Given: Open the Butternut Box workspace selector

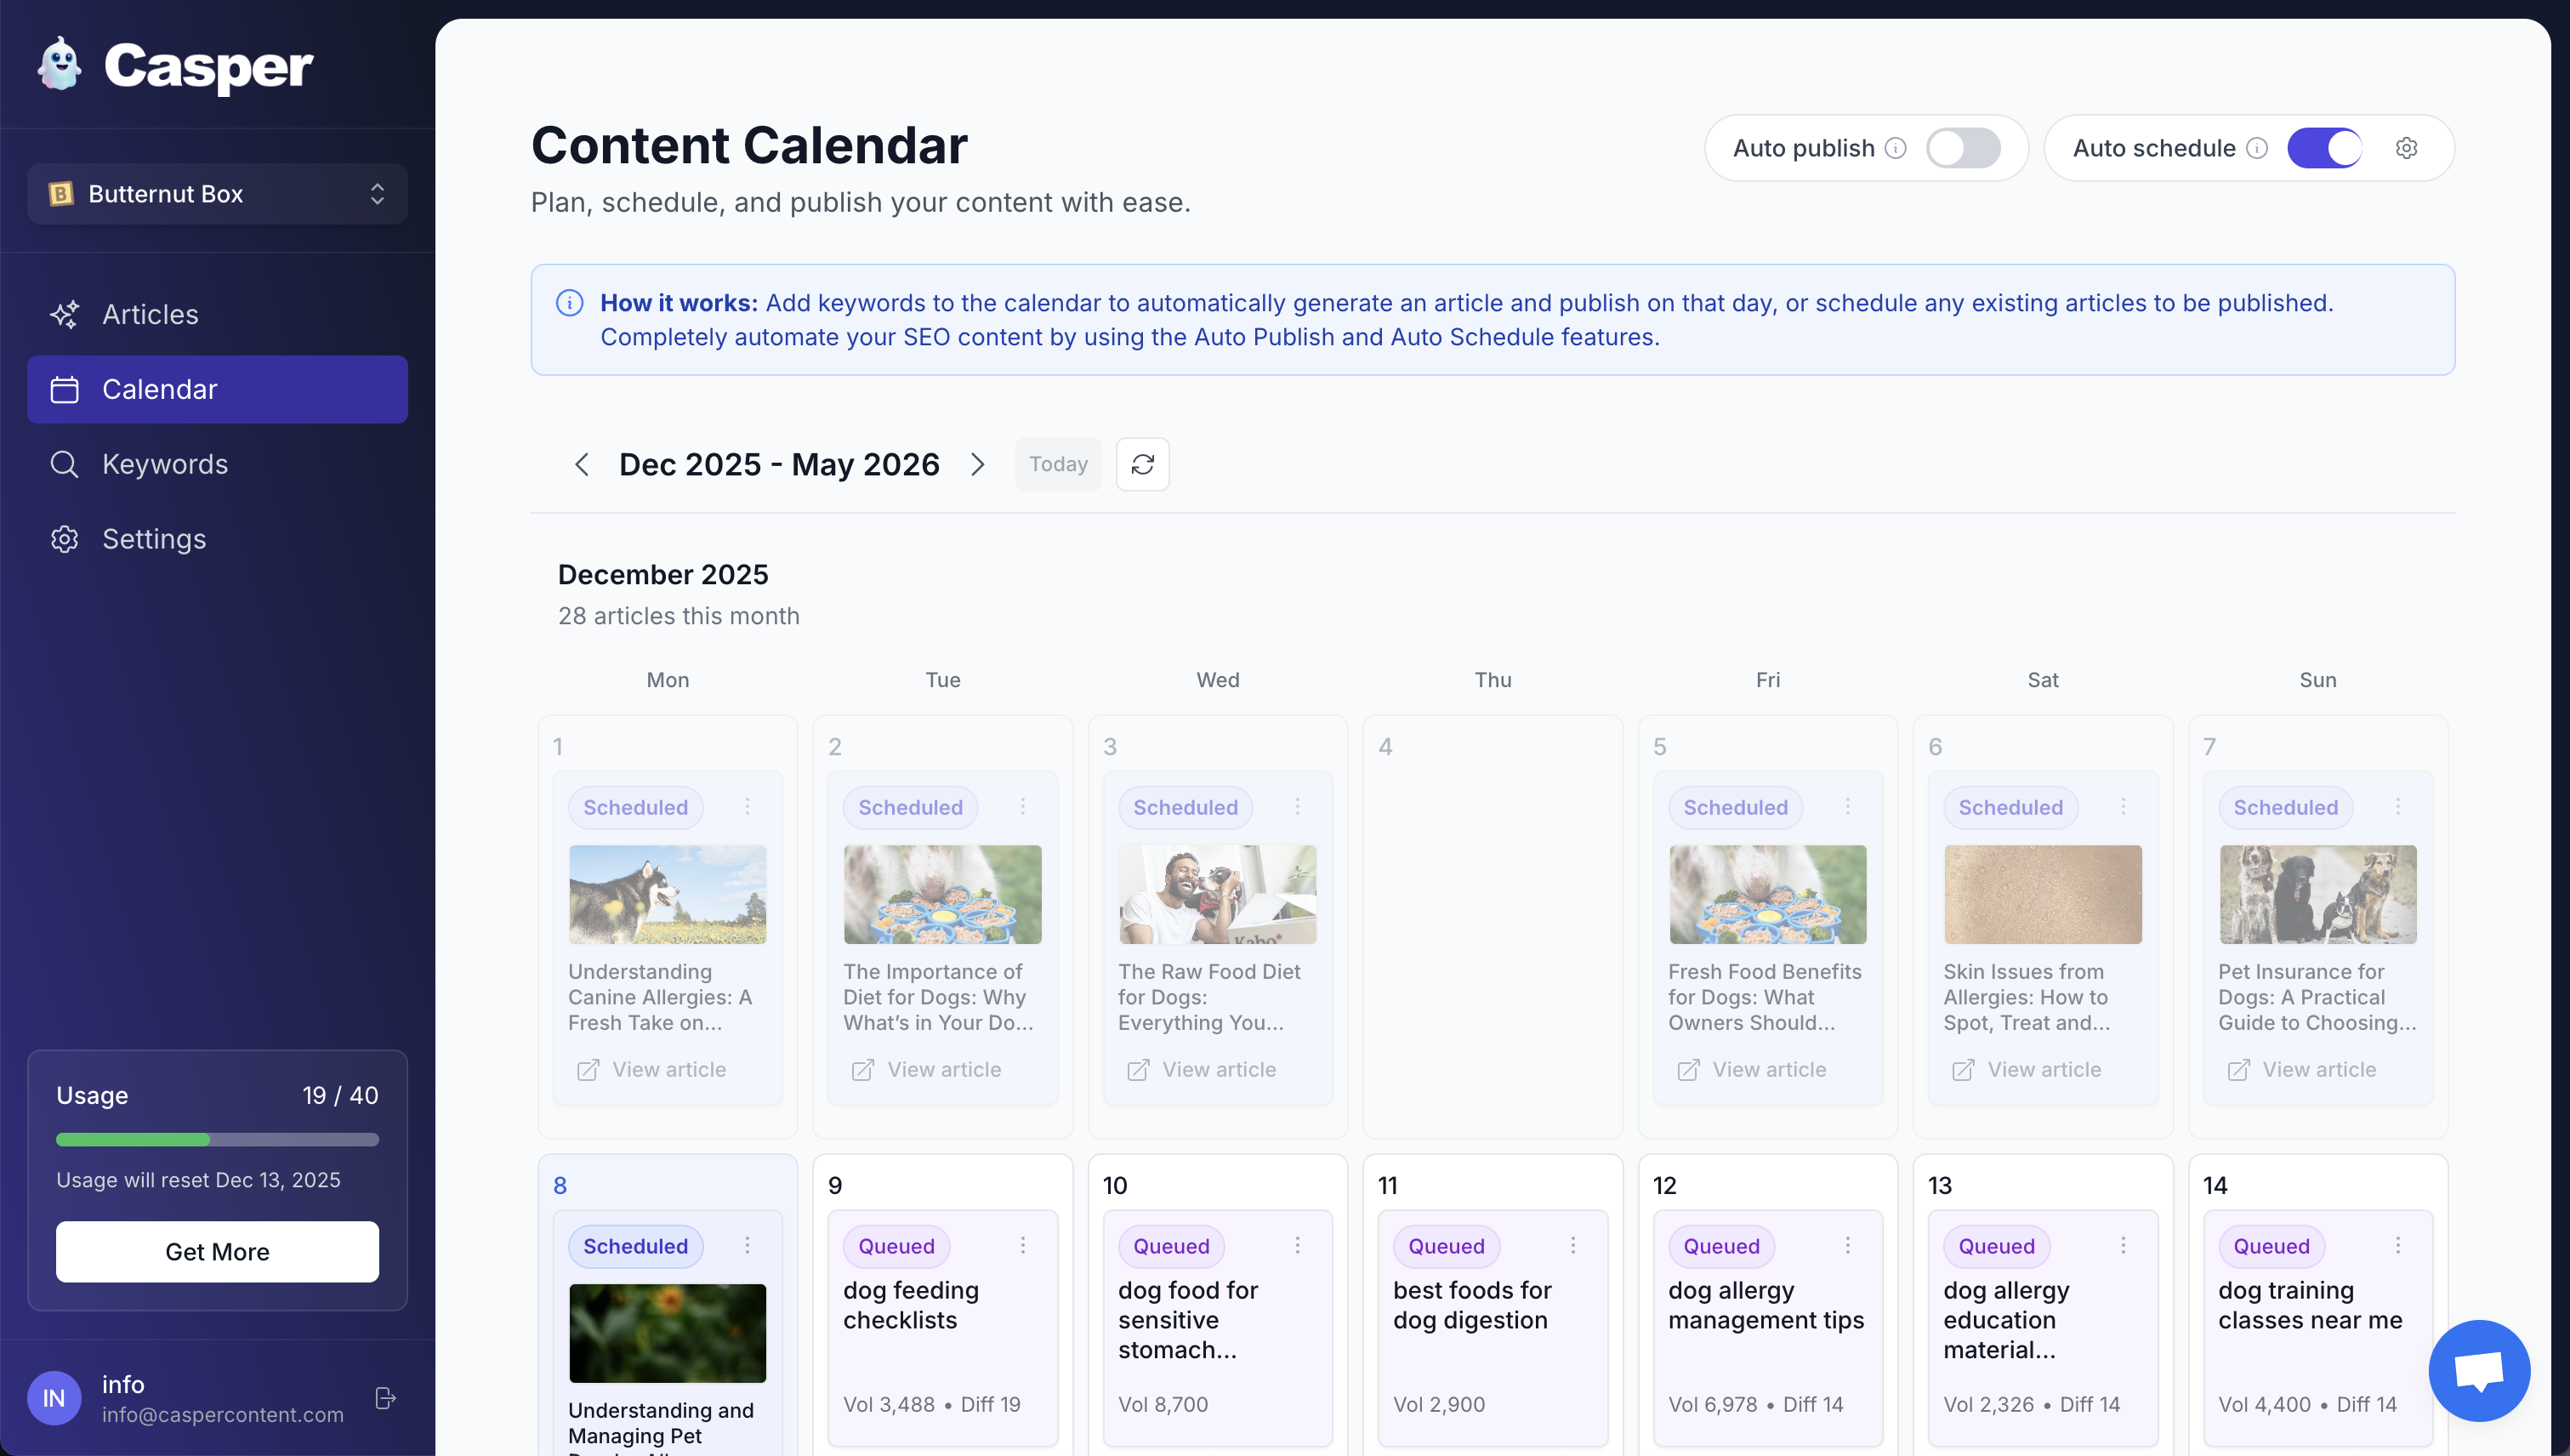Looking at the screenshot, I should (216, 193).
